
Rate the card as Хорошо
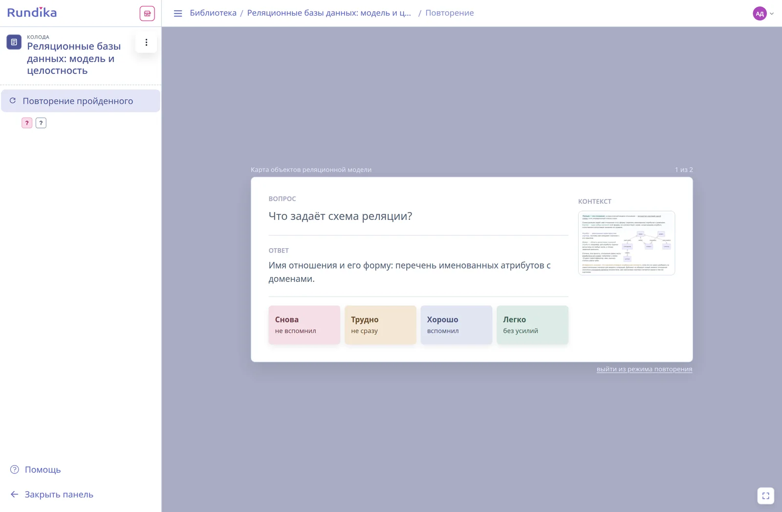coord(456,325)
